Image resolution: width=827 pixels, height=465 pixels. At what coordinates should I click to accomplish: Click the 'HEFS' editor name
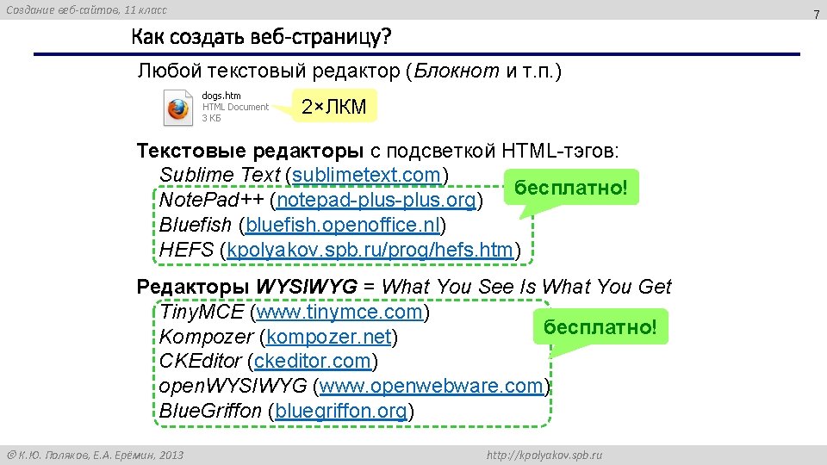(186, 250)
